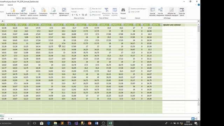Open the From Data Service import menu

23,12
